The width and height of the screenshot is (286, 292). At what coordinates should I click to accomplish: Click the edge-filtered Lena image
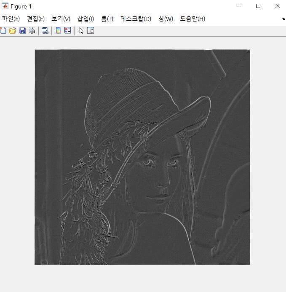pos(142,157)
